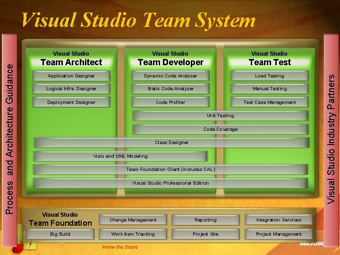Screen dimensions: 340x255
Task: Click the Team Test heading
Action: (270, 62)
